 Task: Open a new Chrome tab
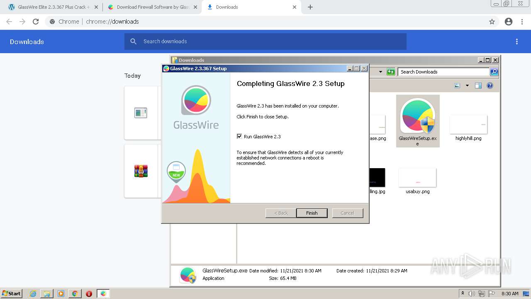[x=310, y=7]
